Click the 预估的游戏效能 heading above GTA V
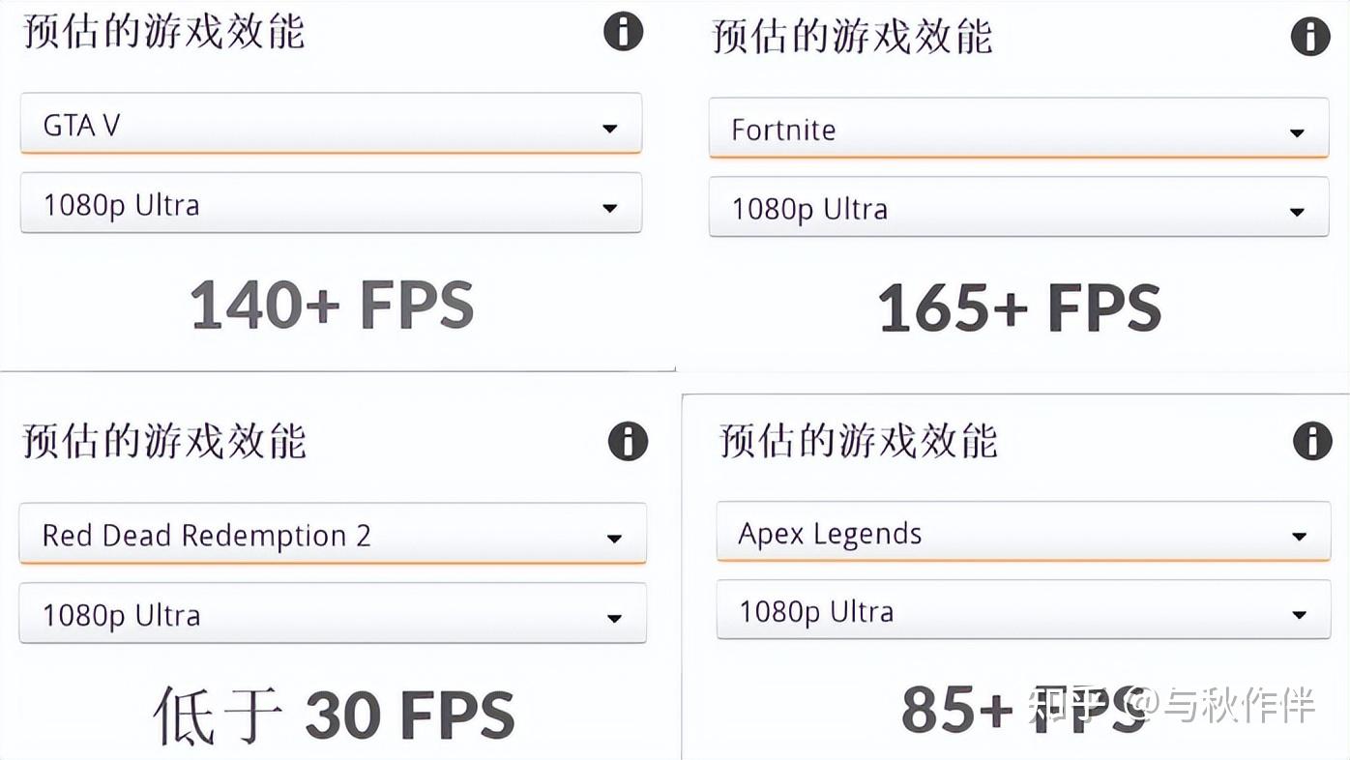Viewport: 1350px width, 760px height. (x=163, y=32)
